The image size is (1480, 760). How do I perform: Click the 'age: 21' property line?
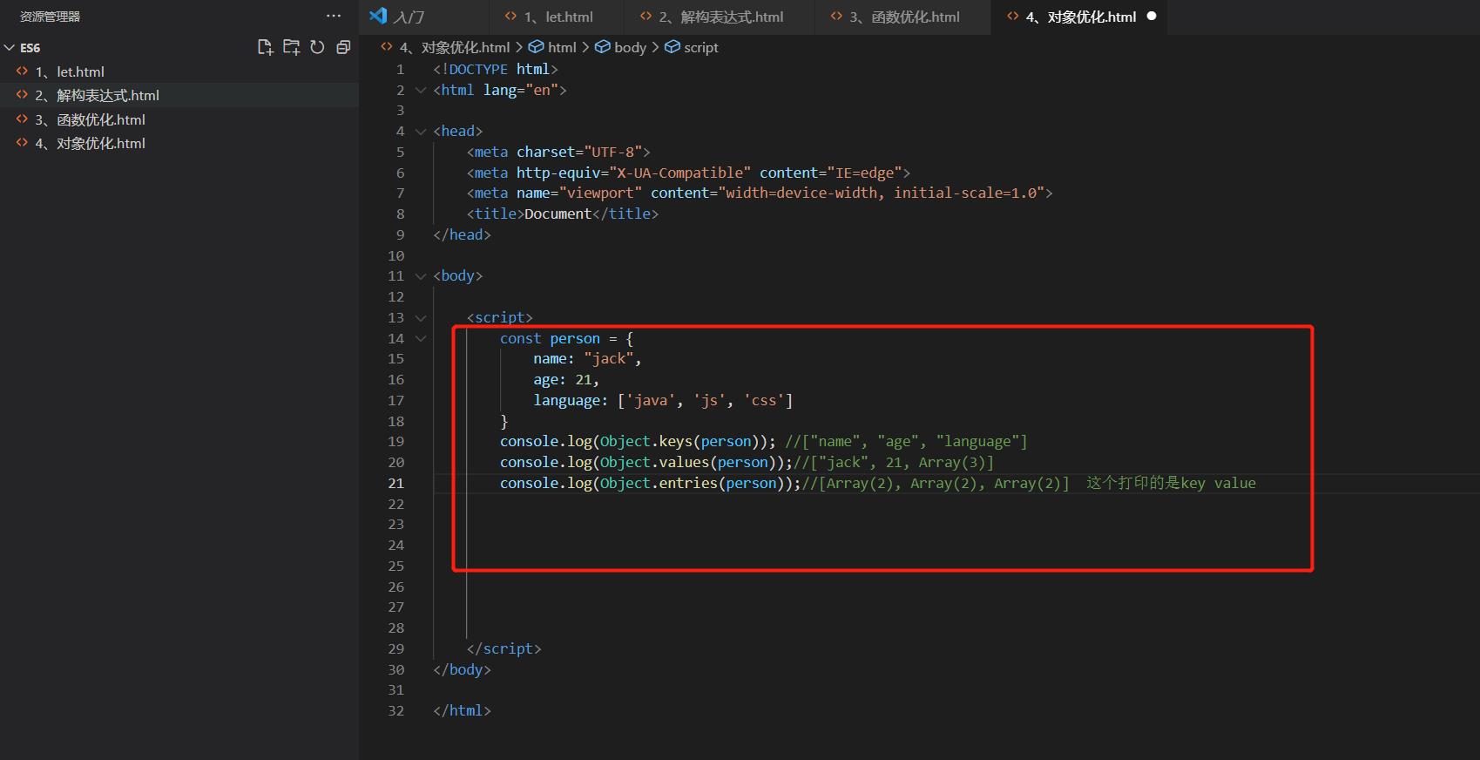tap(566, 380)
